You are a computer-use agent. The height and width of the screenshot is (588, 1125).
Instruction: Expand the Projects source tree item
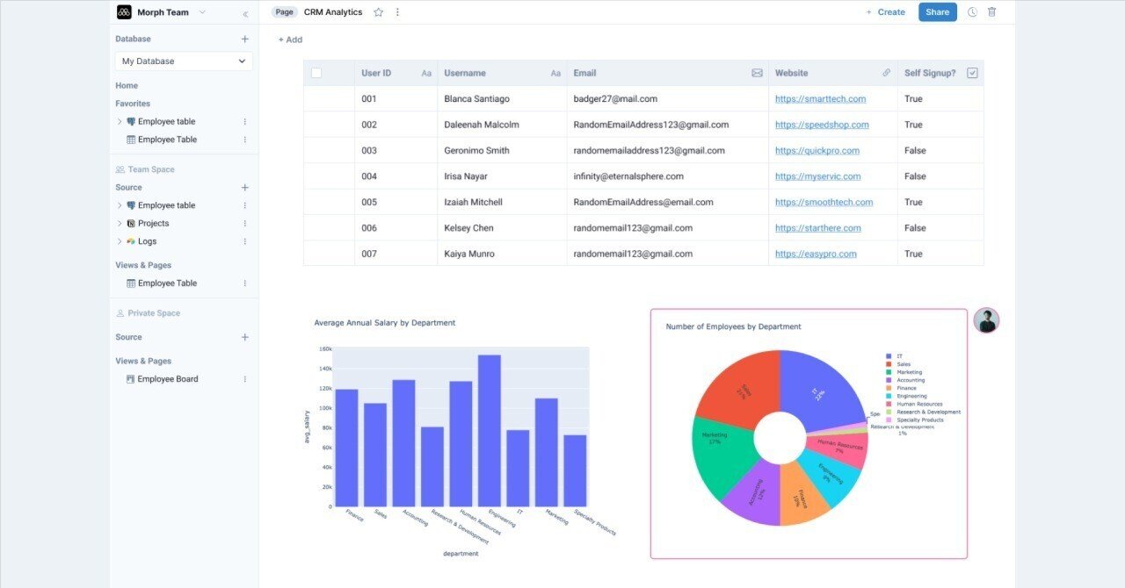(x=120, y=224)
